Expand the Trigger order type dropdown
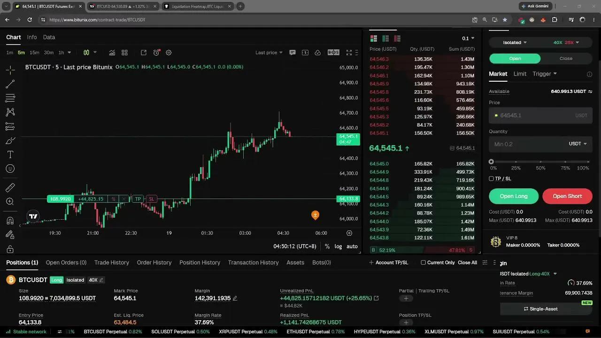Screen dimensions: 601x338 [545, 74]
